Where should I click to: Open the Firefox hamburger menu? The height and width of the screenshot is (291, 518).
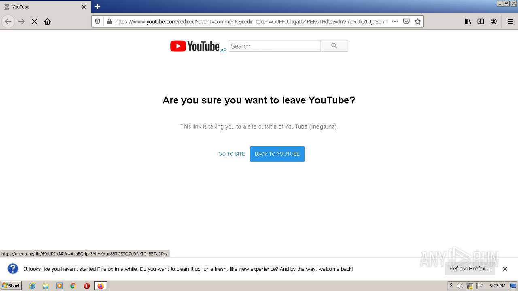coord(510,21)
